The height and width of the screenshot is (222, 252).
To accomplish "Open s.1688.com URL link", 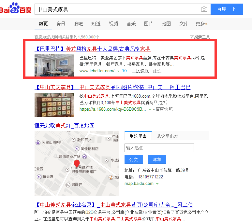I will click(x=113, y=109).
